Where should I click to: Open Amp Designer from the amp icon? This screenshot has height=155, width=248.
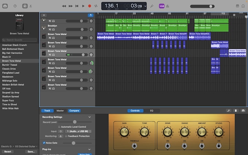click(243, 111)
